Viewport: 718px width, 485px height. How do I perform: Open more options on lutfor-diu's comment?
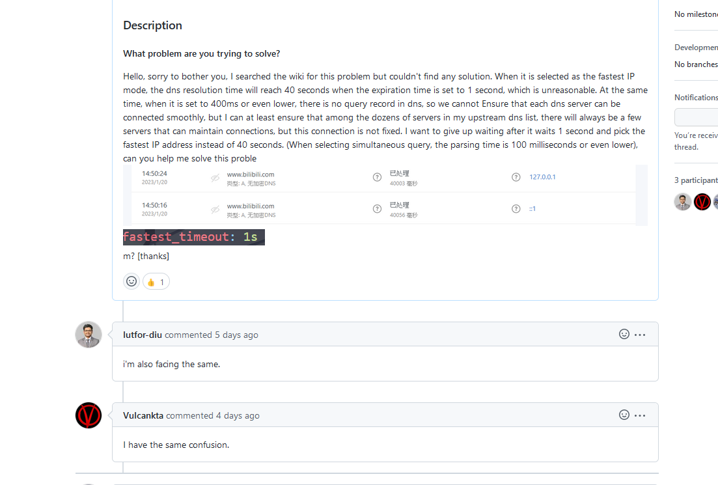(640, 335)
